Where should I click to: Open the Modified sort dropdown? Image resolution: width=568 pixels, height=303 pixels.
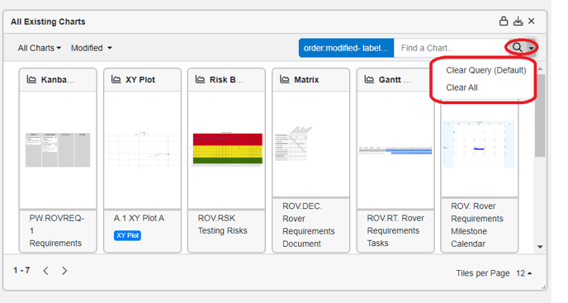coord(92,48)
